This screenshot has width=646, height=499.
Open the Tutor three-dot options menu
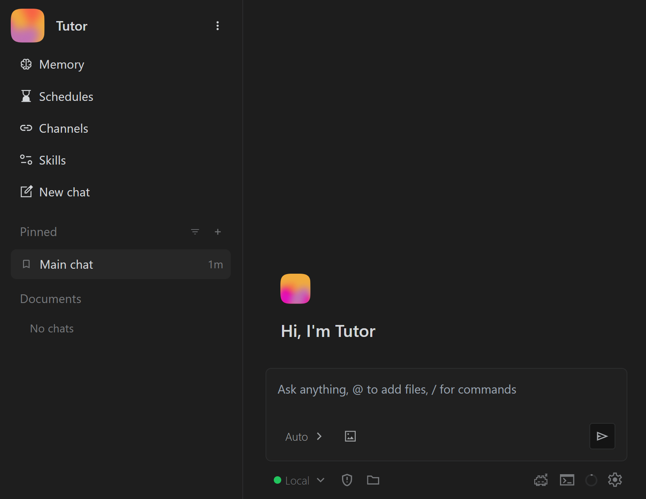coord(218,26)
